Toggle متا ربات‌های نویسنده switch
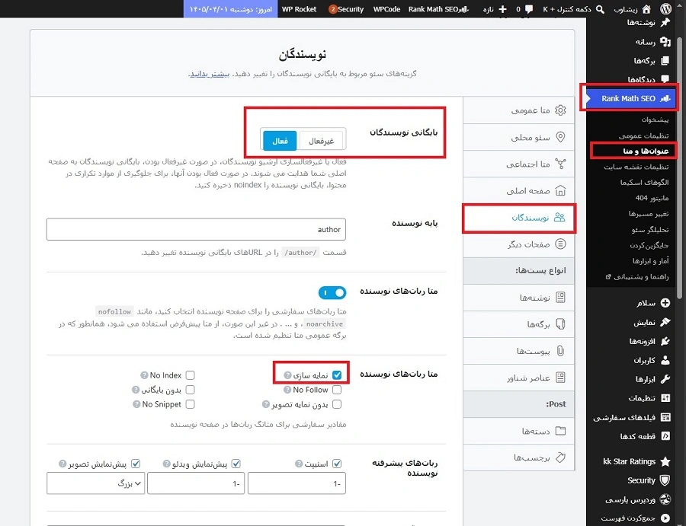 [x=332, y=293]
